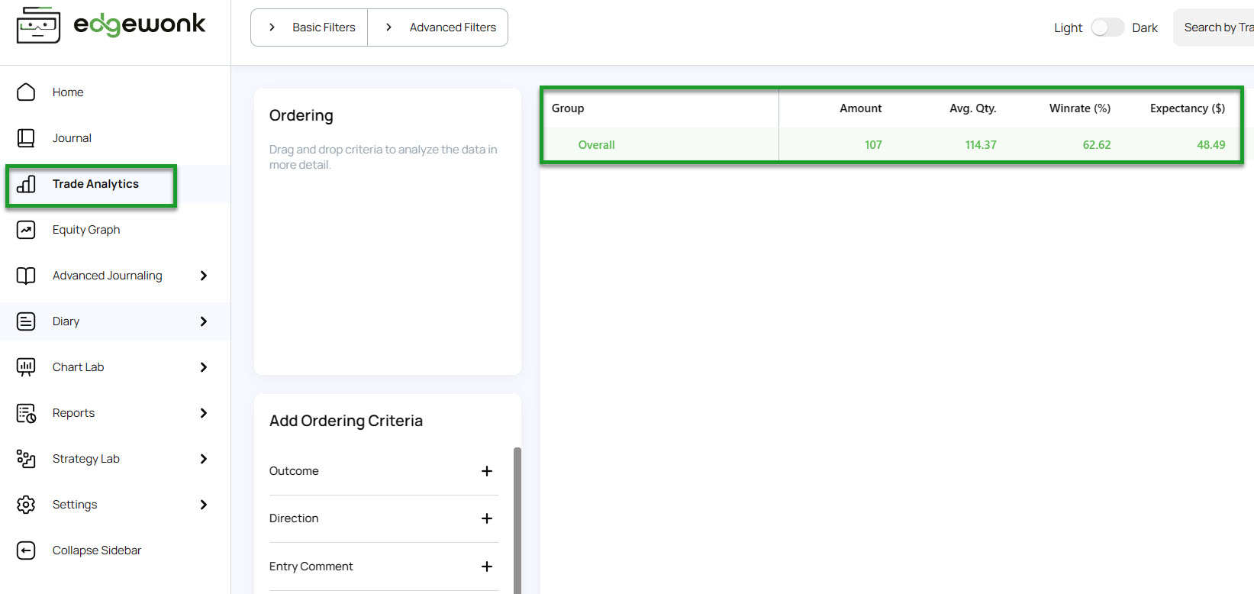This screenshot has width=1254, height=594.
Task: Open the Equity Graph icon
Action: coord(26,230)
